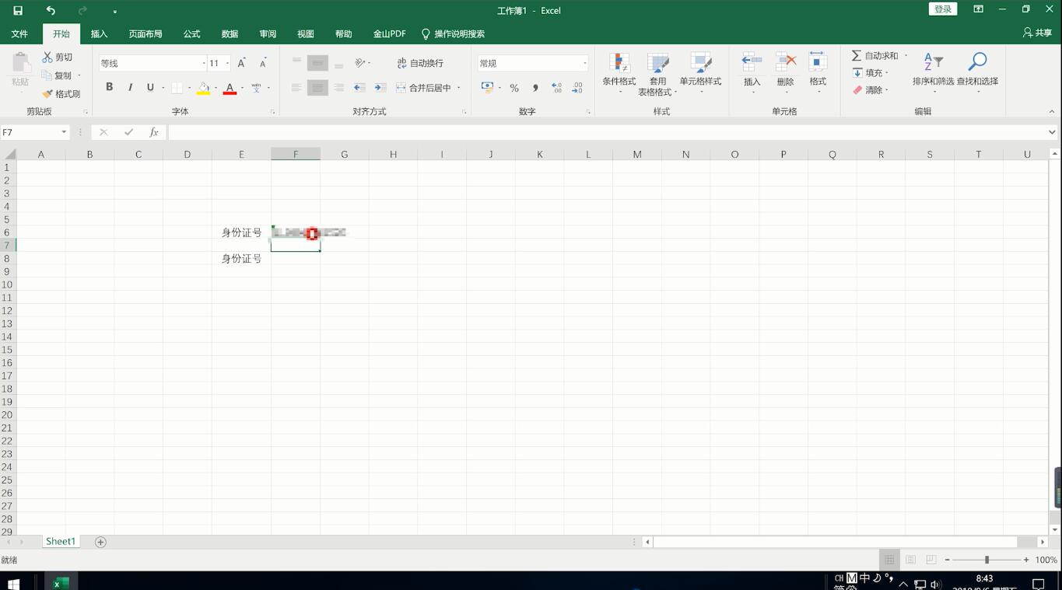Toggle center horizontal alignment

(317, 88)
